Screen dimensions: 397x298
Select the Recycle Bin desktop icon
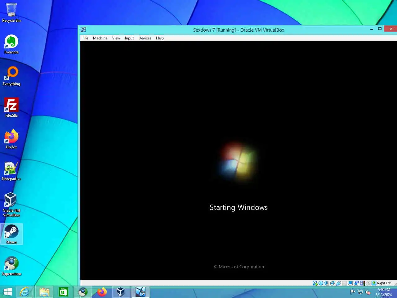pyautogui.click(x=11, y=13)
